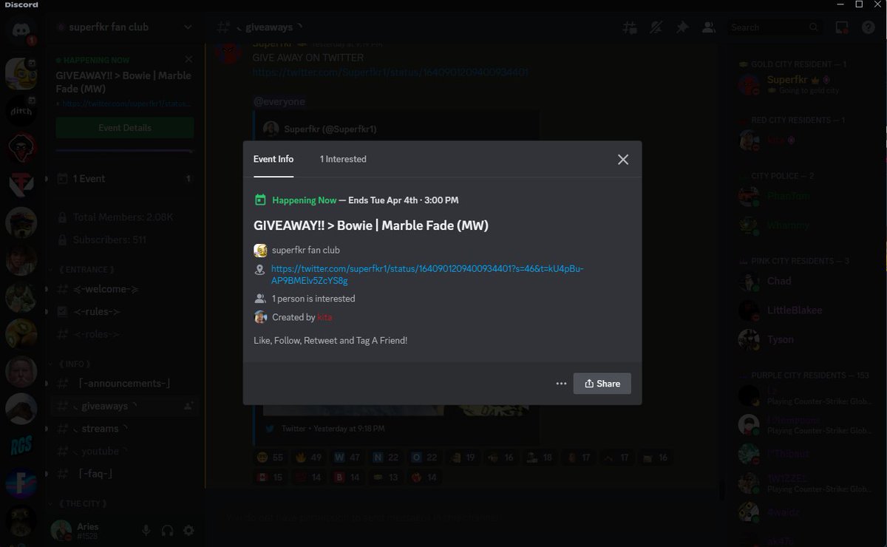Click Superfkr in member list
Screen dimensions: 887x547
(806, 84)
